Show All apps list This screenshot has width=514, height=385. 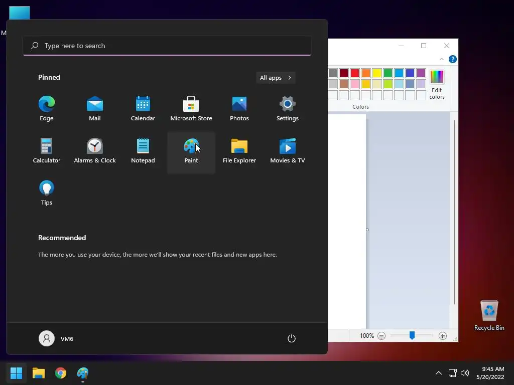[276, 78]
